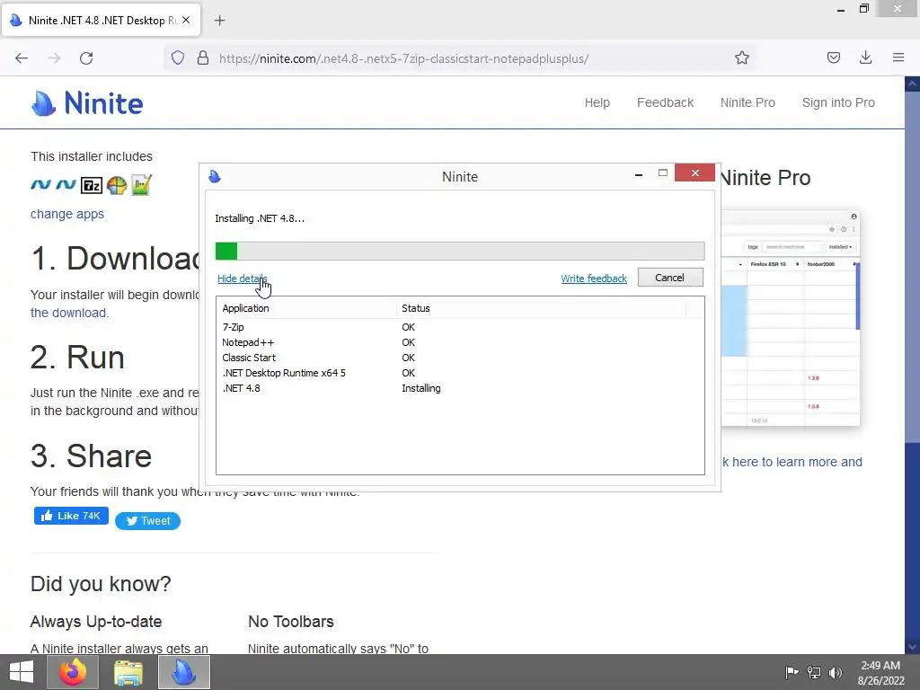Minimize the Ninite installer dialog
The height and width of the screenshot is (690, 920).
pos(639,174)
